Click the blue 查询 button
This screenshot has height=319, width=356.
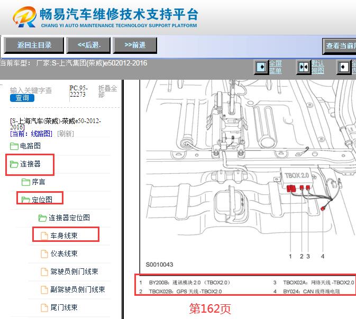coord(22,98)
